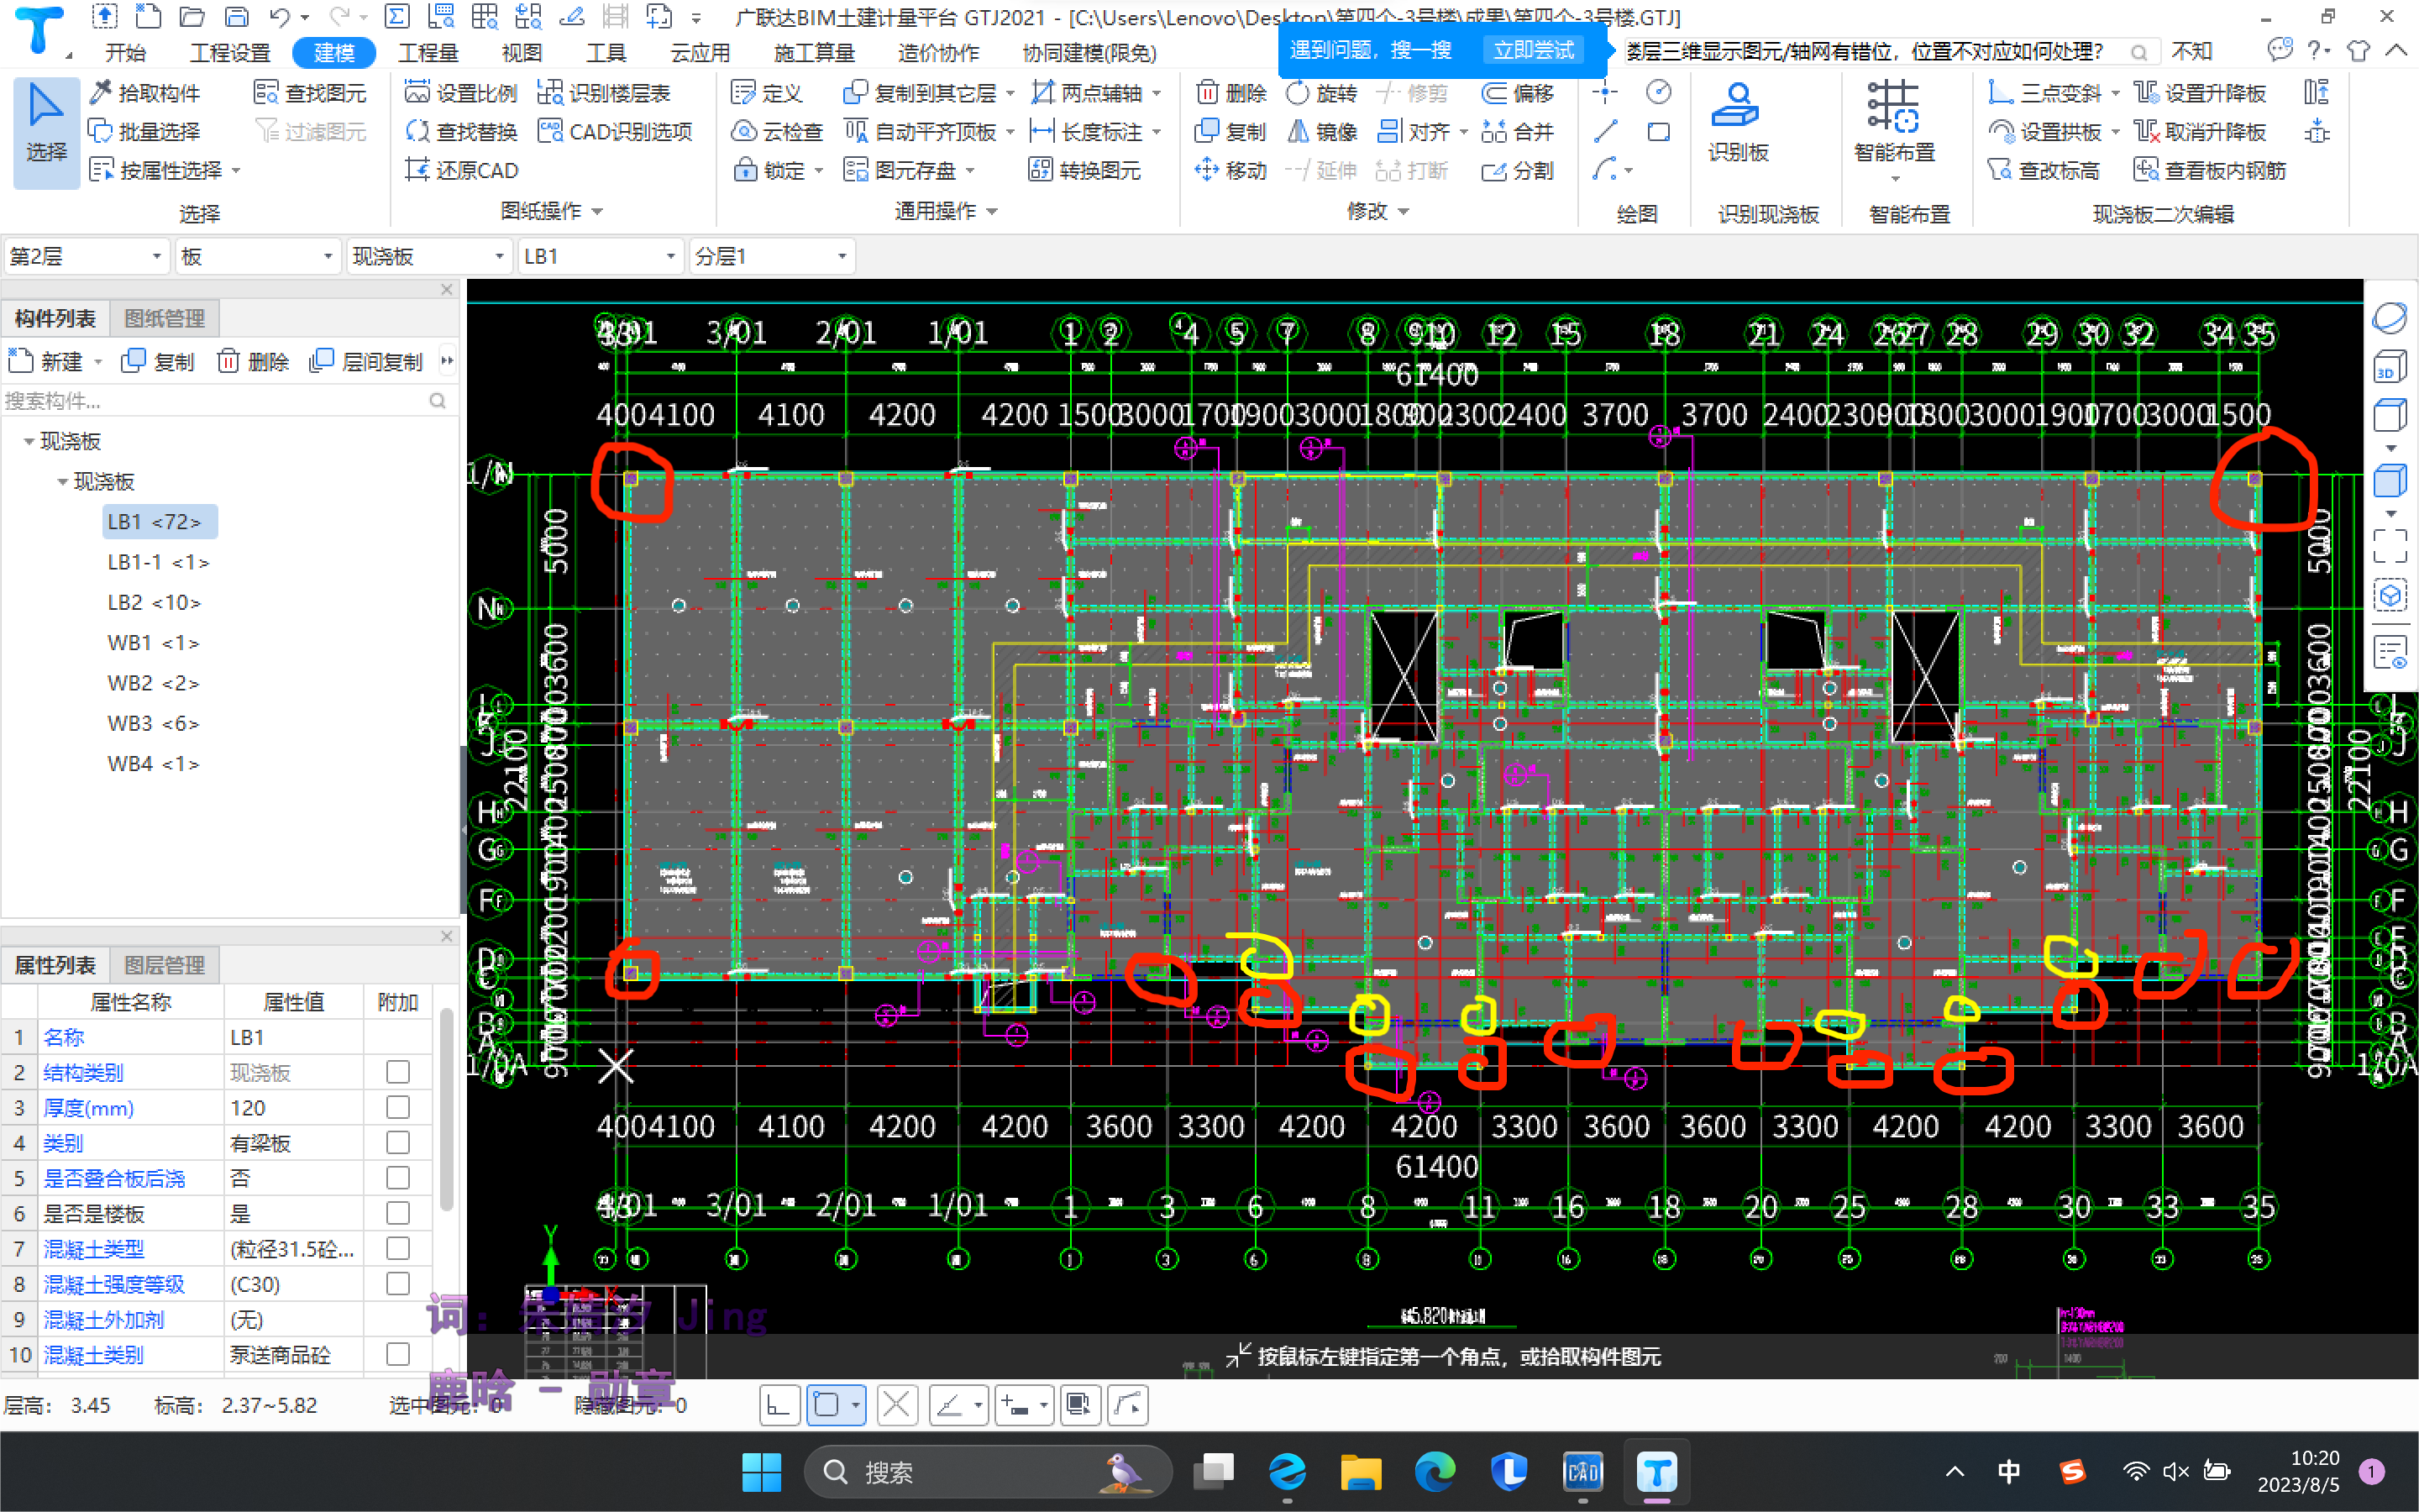Expand the 通用操作 group menu
The image size is (2419, 1512).
(x=945, y=211)
